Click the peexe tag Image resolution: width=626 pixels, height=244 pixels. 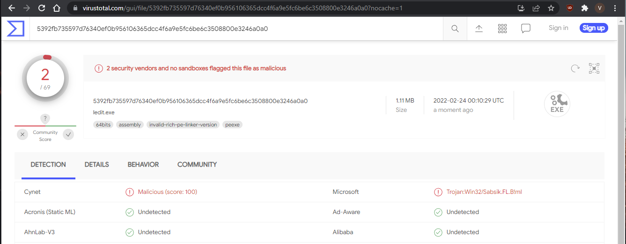click(x=232, y=125)
